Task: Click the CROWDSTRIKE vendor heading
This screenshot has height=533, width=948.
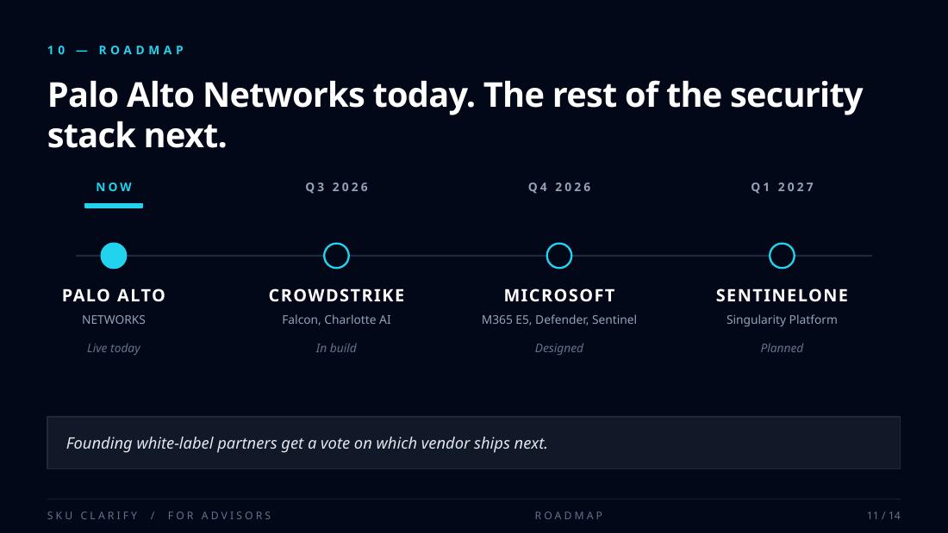Action: click(337, 295)
